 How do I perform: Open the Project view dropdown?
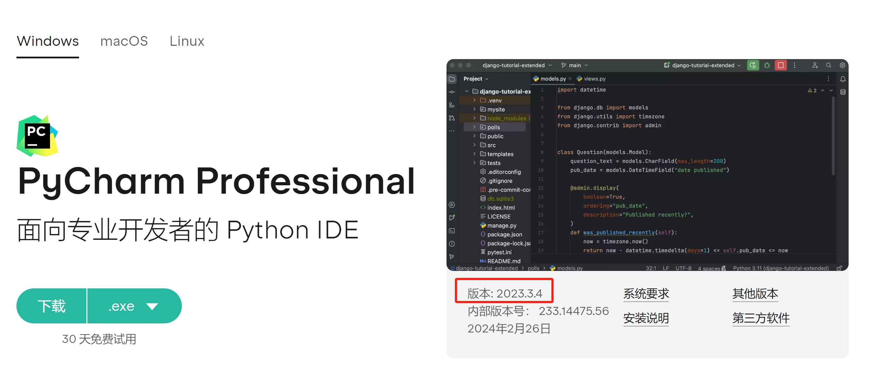click(476, 79)
